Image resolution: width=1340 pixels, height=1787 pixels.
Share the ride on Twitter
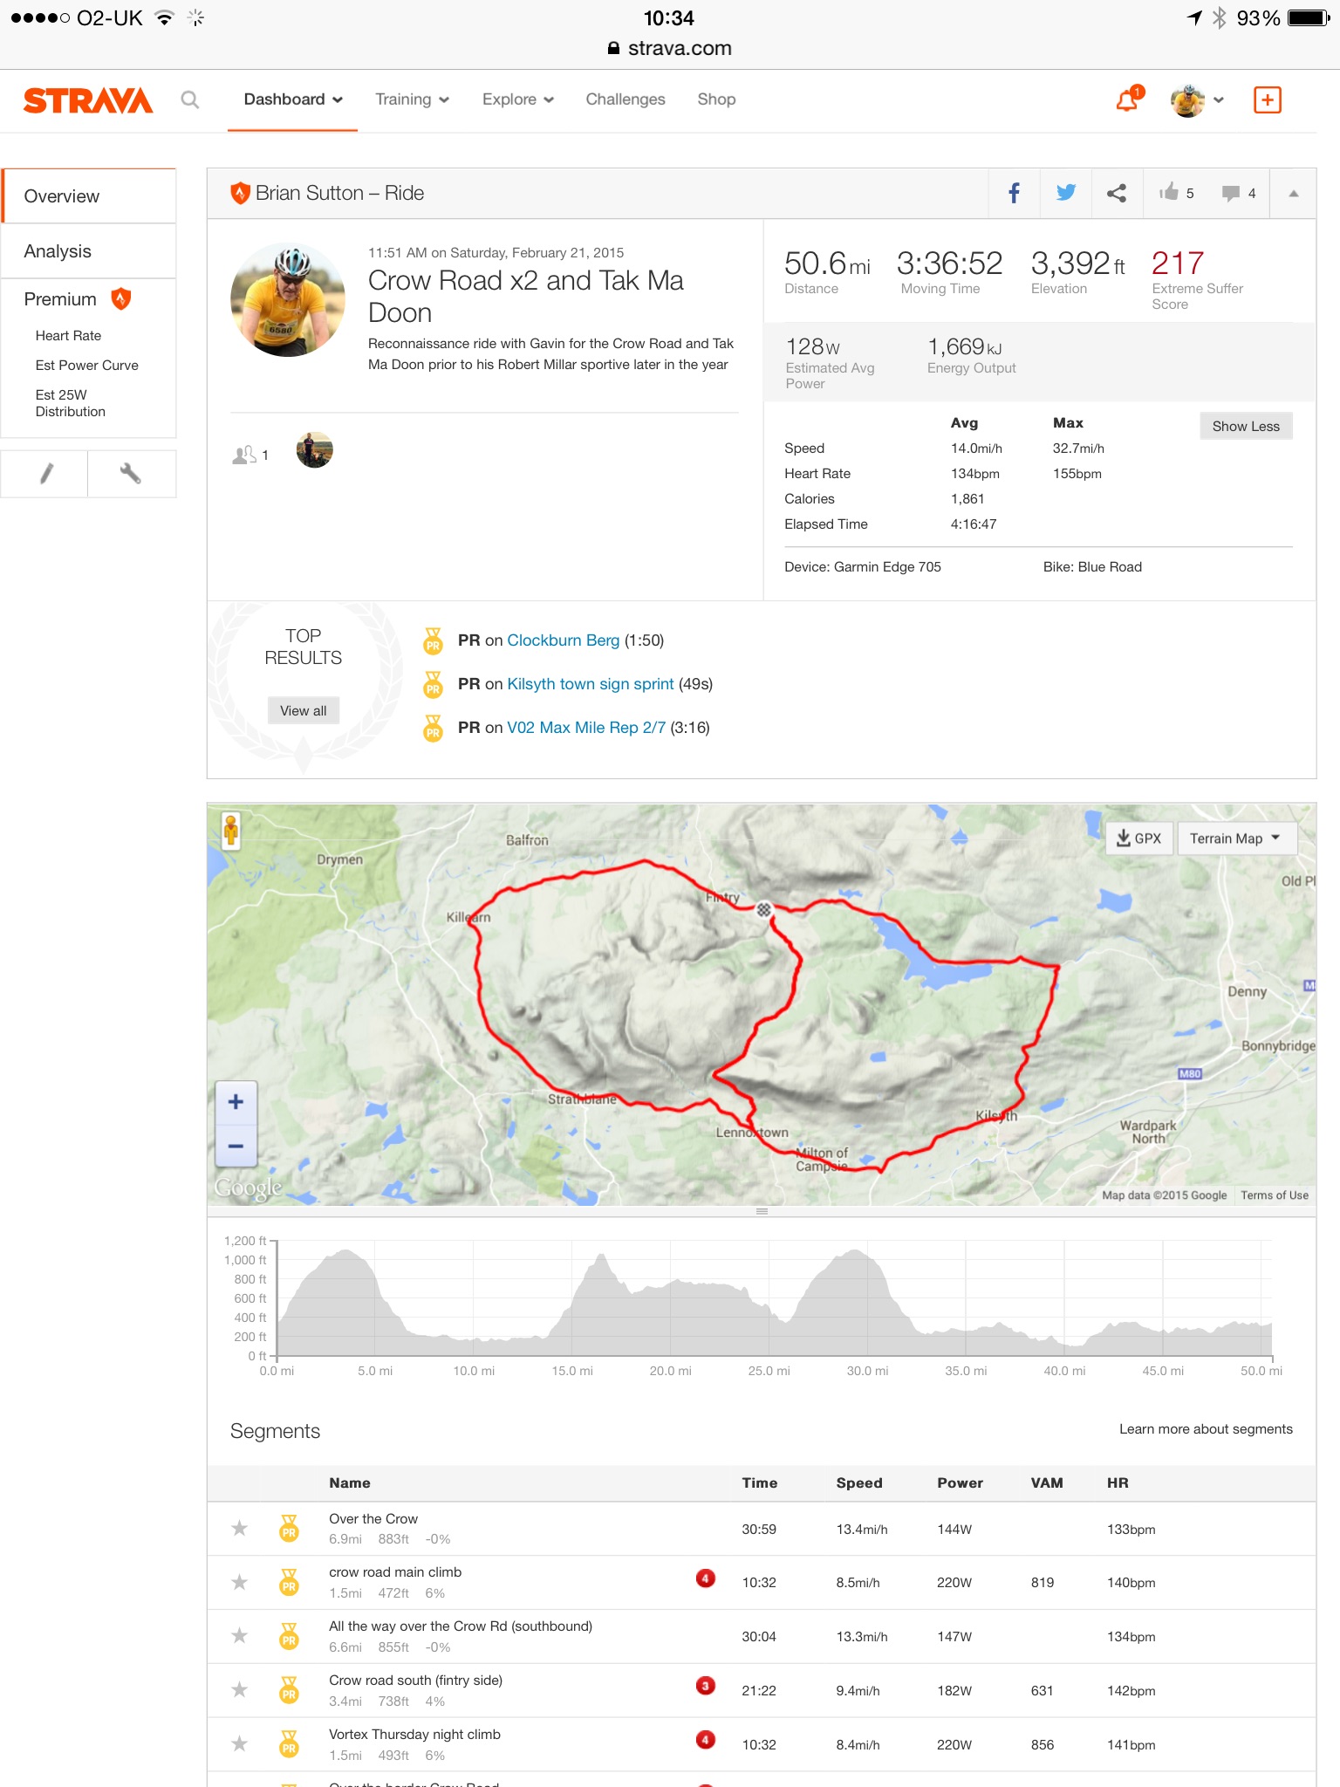click(1065, 193)
